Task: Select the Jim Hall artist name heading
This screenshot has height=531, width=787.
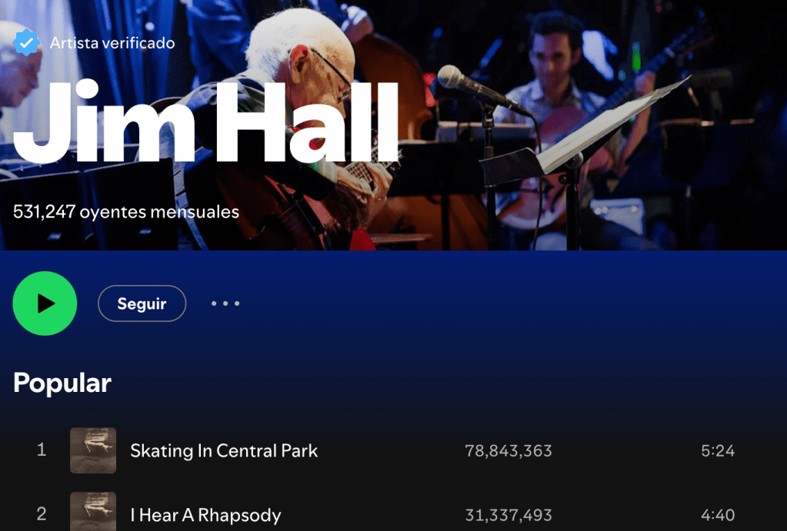Action: click(x=205, y=122)
